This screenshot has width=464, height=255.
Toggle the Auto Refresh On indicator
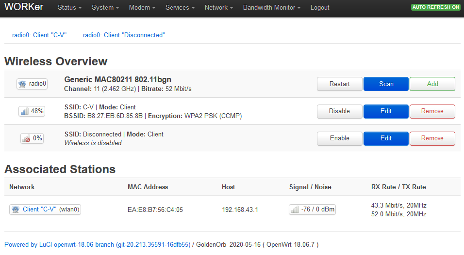tap(435, 8)
